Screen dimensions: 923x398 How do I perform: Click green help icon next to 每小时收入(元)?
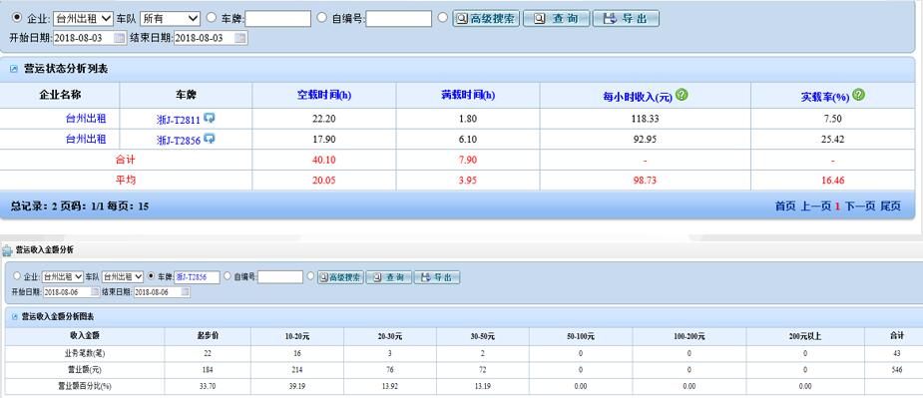682,94
